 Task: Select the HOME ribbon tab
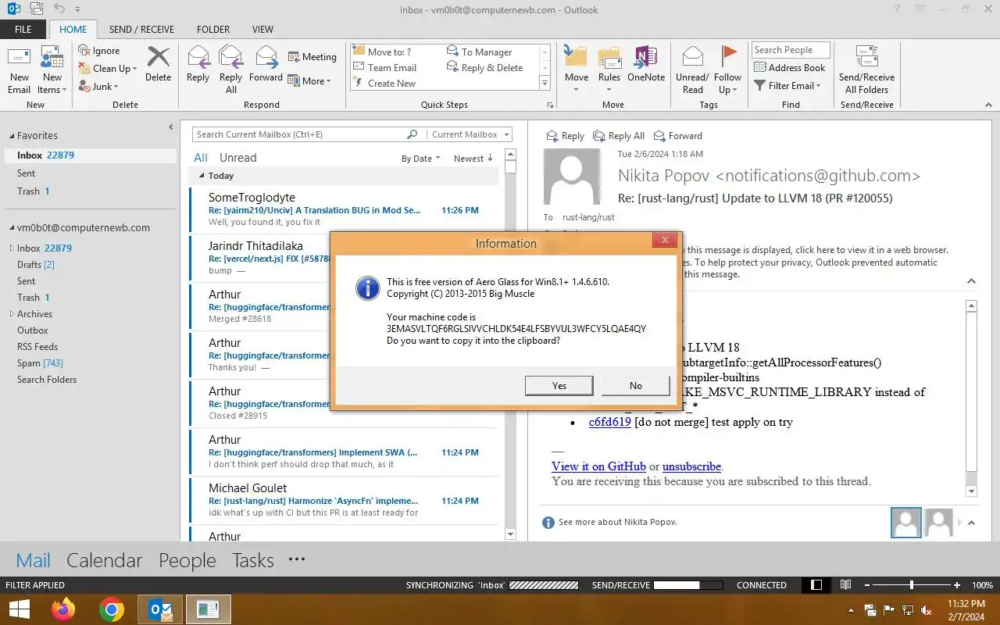pyautogui.click(x=73, y=30)
